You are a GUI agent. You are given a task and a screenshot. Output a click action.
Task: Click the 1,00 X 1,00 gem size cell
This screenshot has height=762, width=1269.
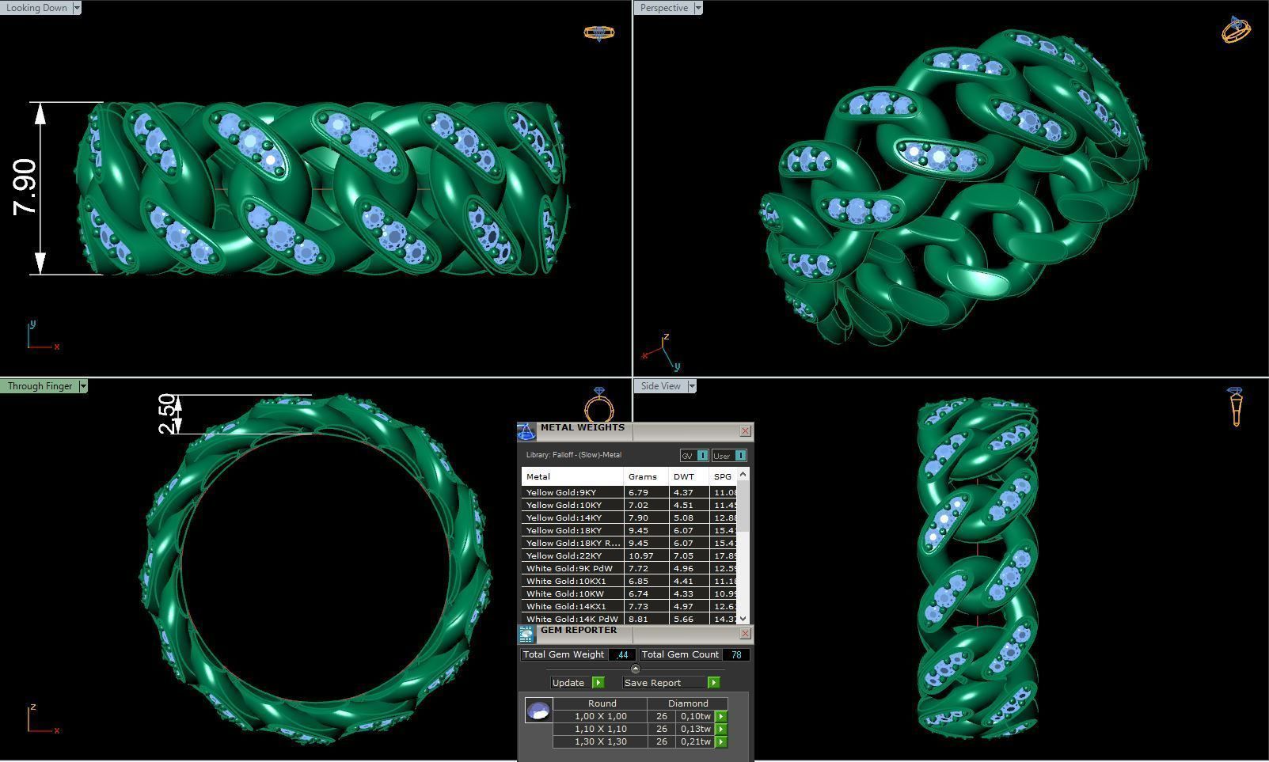600,716
